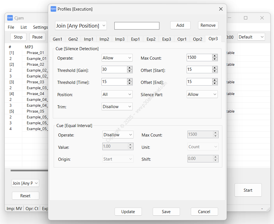Open Silence Detection Operate dropdown
274x224 pixels.
(x=117, y=58)
